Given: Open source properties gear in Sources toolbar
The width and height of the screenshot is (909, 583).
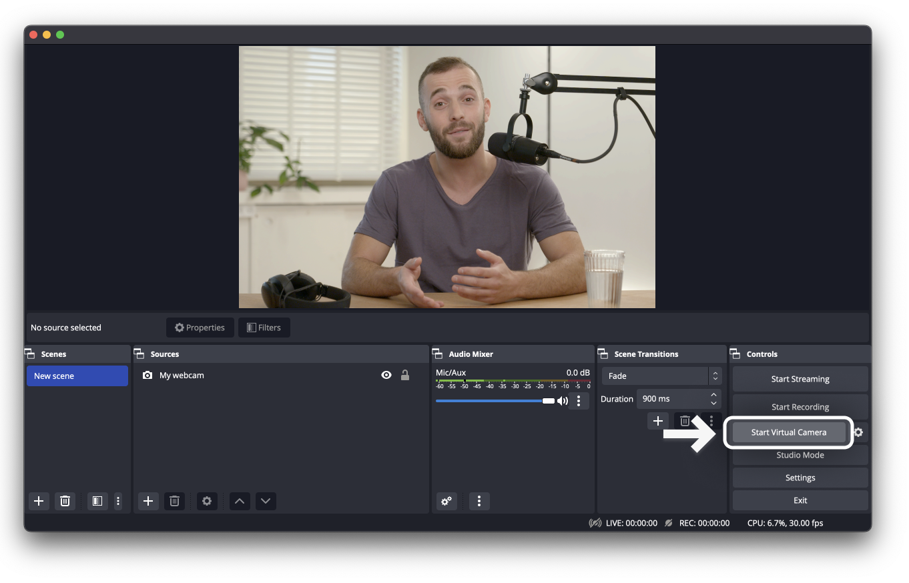Looking at the screenshot, I should click(207, 501).
